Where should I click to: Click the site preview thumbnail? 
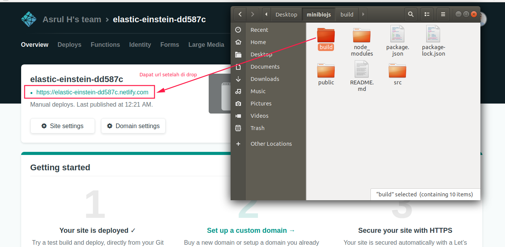(219, 94)
